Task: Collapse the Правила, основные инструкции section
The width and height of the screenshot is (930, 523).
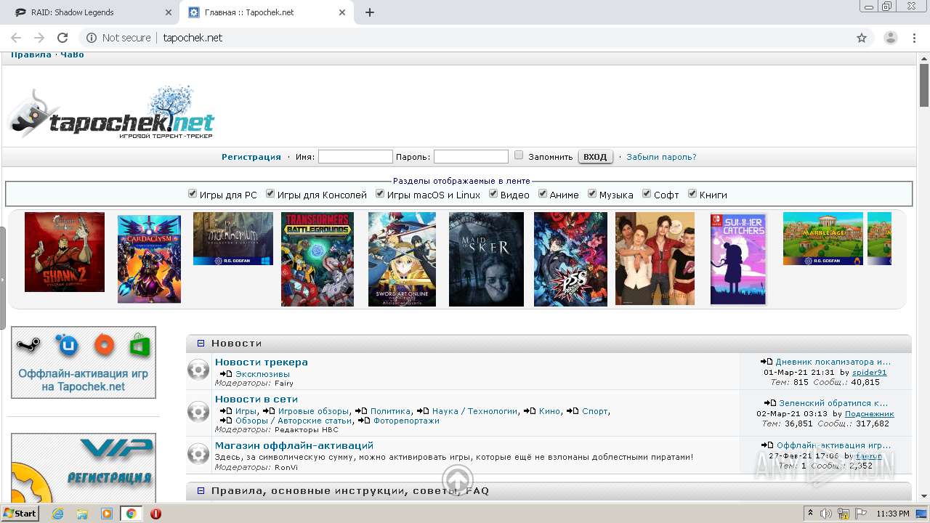Action: coord(201,491)
